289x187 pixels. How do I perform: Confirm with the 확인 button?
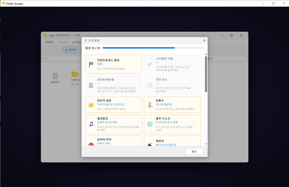point(194,151)
